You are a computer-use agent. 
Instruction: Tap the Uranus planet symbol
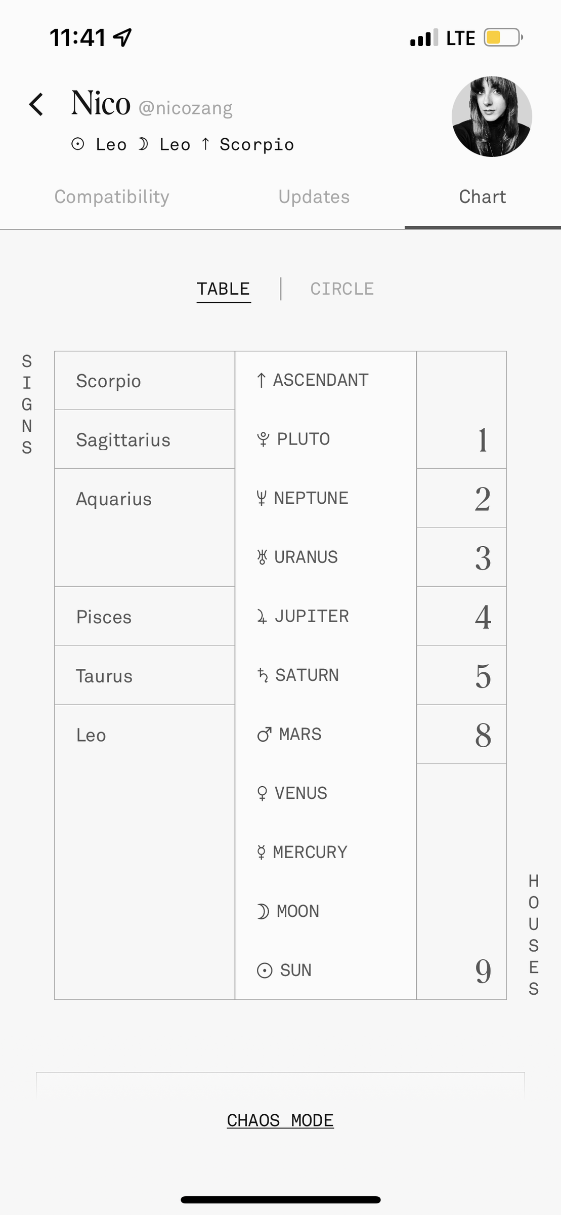click(x=262, y=557)
